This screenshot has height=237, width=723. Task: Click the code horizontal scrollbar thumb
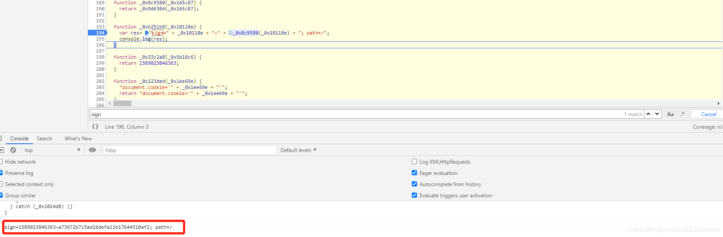(122, 103)
